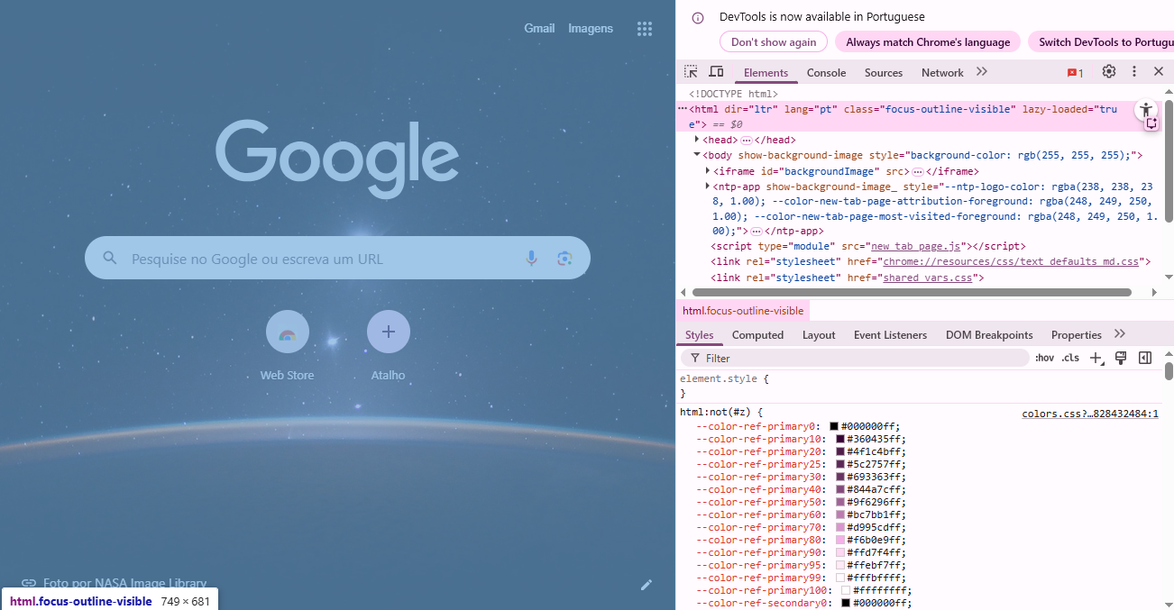Screen dimensions: 1174x610
Task: Open the Google apps grid
Action: coord(644,29)
